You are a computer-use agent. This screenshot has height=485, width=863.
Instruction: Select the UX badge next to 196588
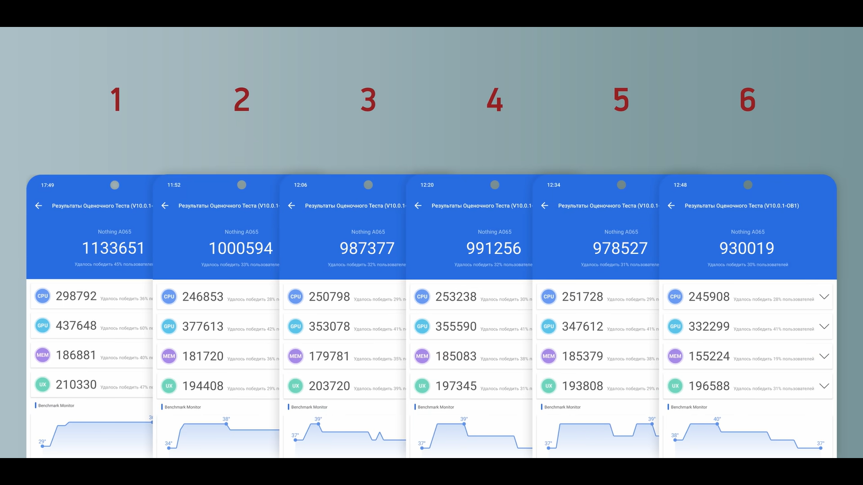pyautogui.click(x=675, y=386)
